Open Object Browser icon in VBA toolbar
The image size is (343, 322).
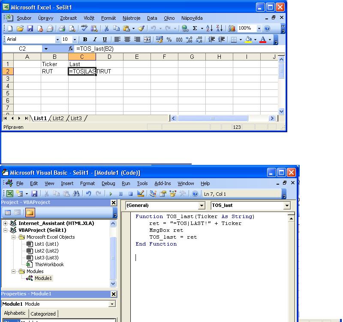pos(173,194)
